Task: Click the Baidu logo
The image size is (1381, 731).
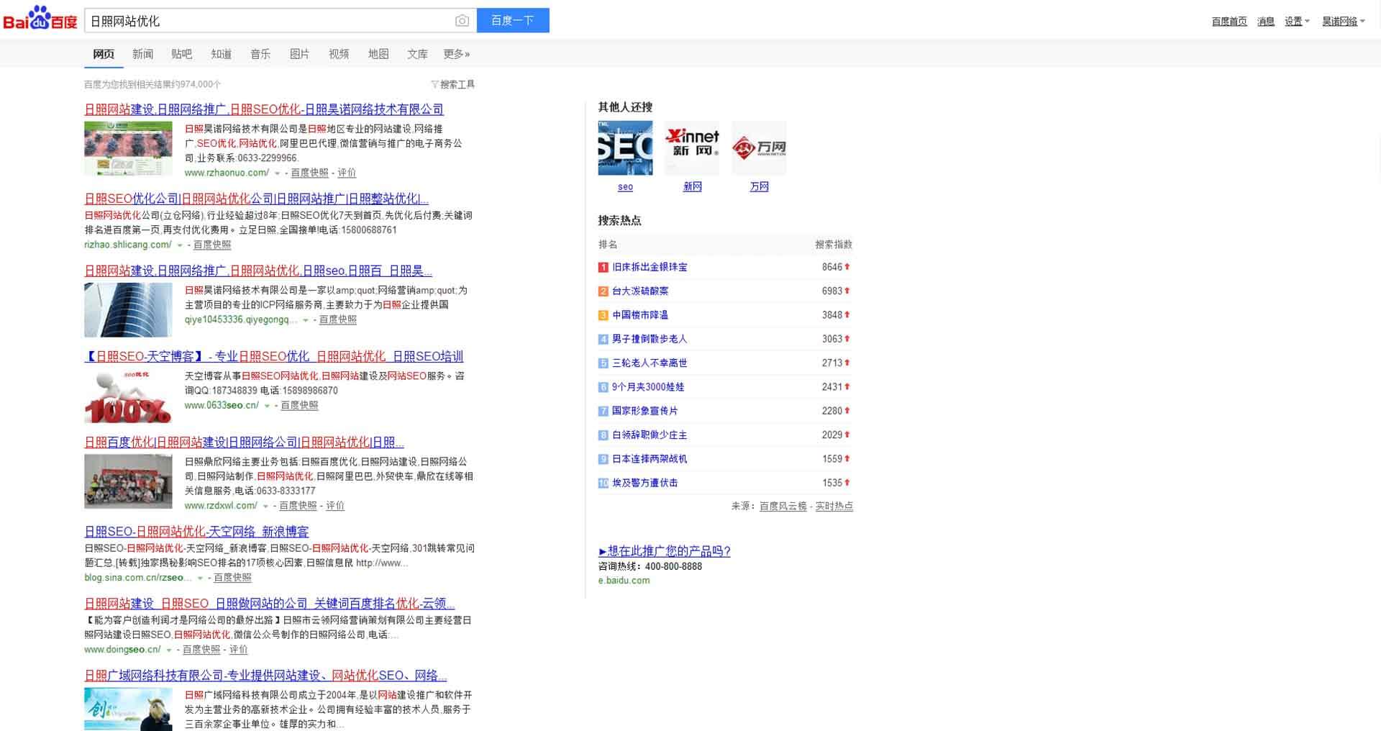Action: 40,19
